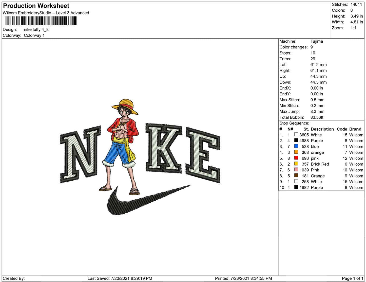Click the "EndX:" label

coord(285,88)
